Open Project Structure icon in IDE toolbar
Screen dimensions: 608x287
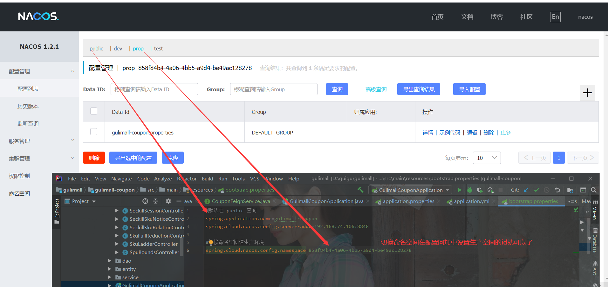tap(570, 190)
